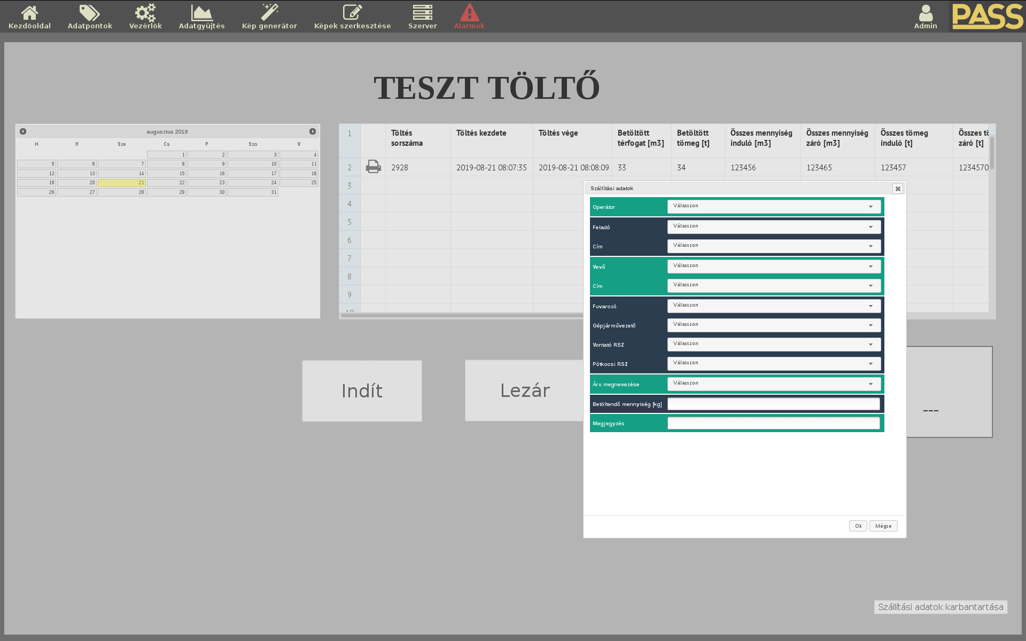Open the Gépjárművezető dropdown
Image resolution: width=1026 pixels, height=641 pixels.
click(x=774, y=325)
